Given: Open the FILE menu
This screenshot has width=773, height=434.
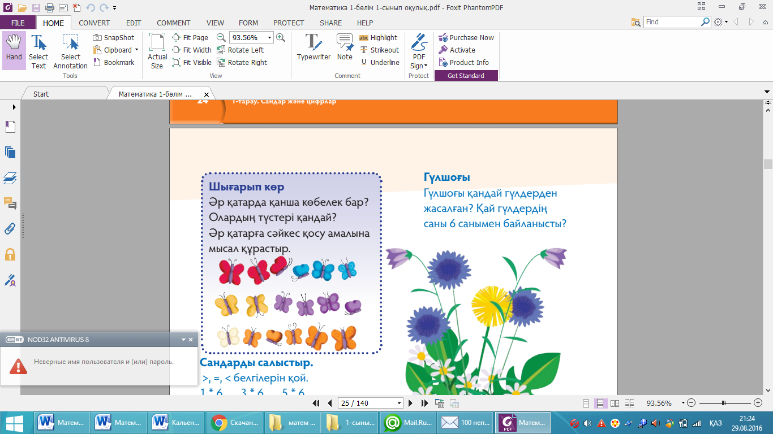Looking at the screenshot, I should [x=18, y=23].
